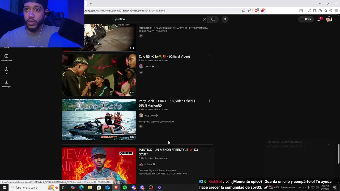340x191 pixels.
Task: Open Descargas in the sidebar
Action: point(6,84)
